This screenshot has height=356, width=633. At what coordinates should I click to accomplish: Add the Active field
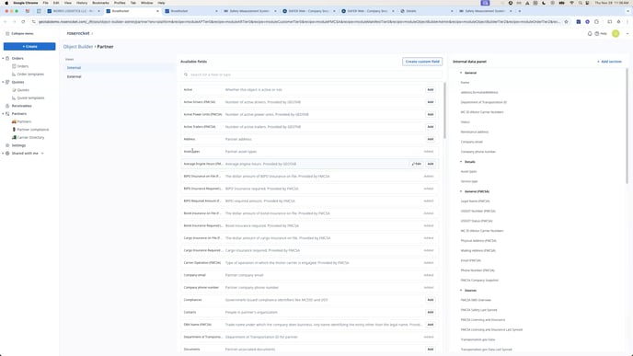431,89
